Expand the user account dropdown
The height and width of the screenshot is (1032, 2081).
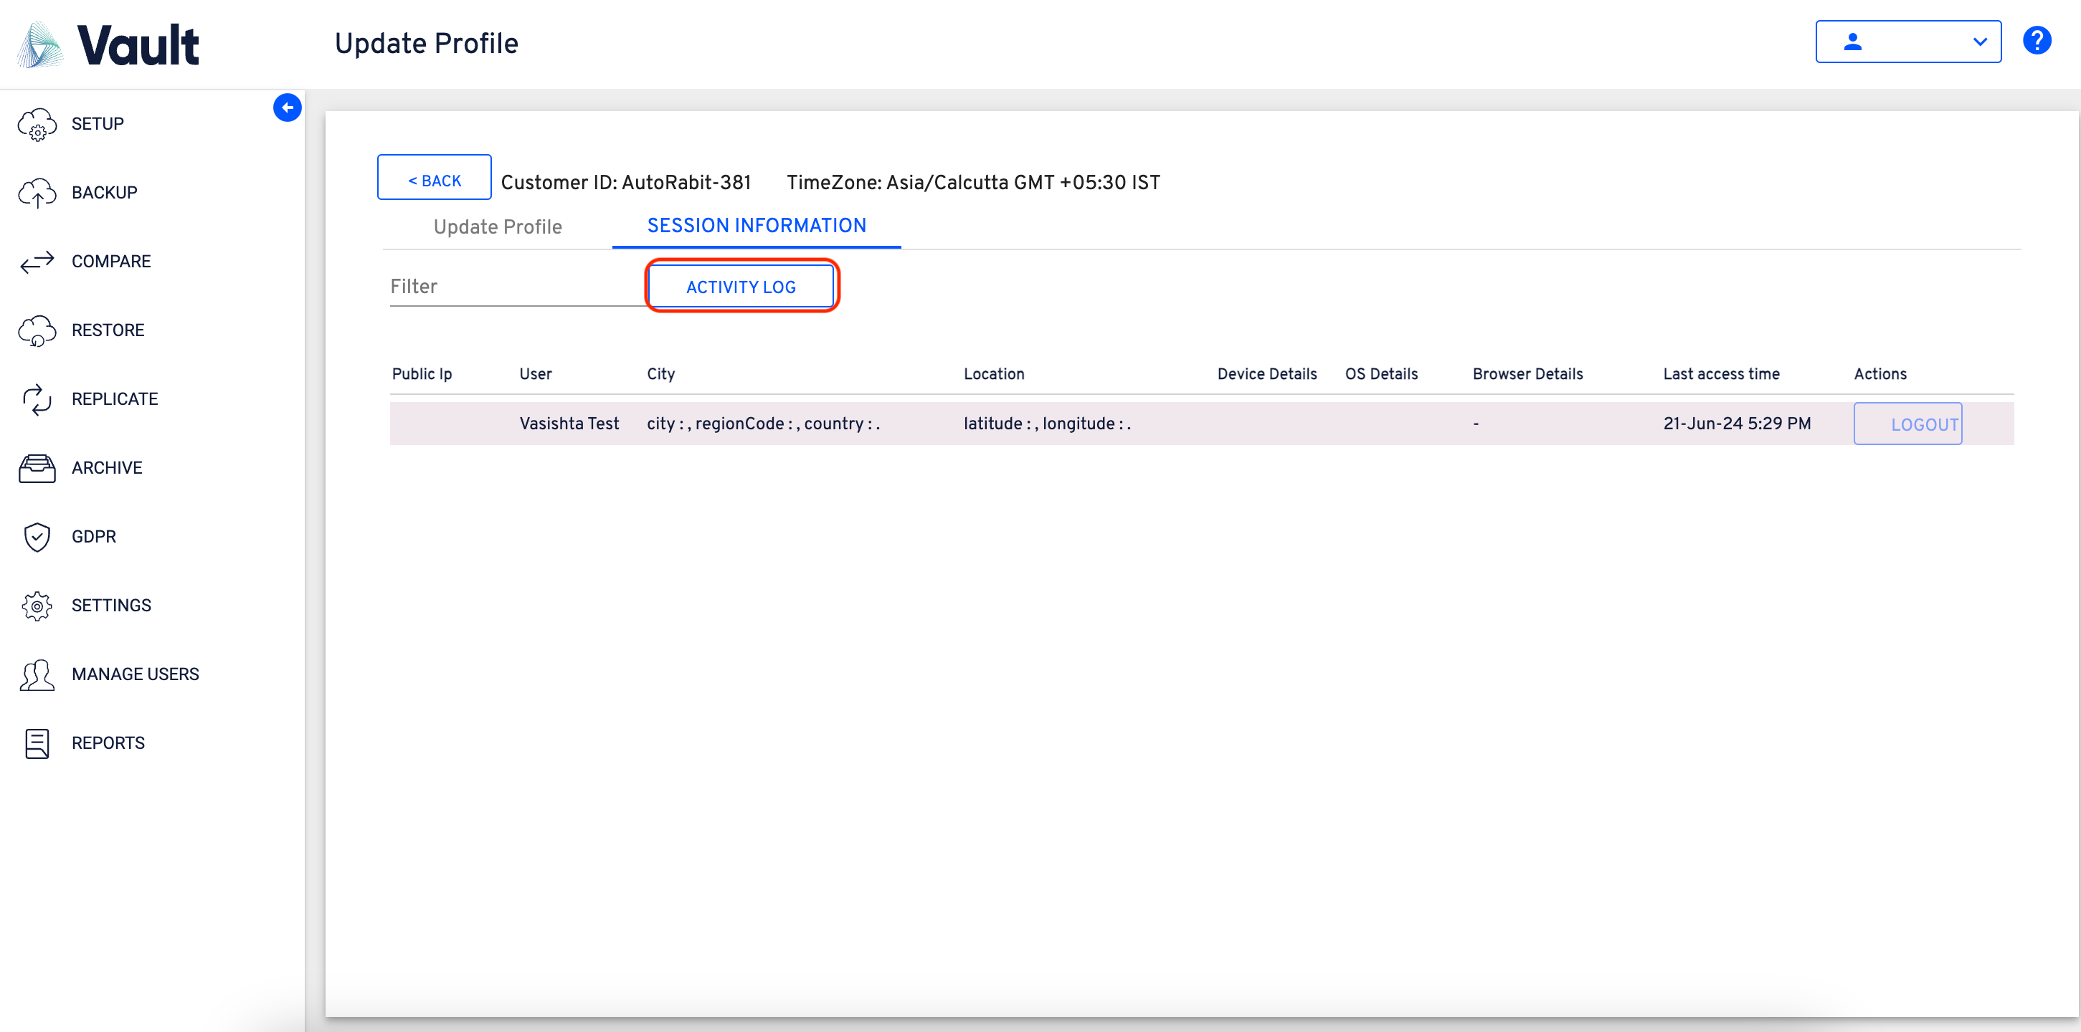(1907, 41)
